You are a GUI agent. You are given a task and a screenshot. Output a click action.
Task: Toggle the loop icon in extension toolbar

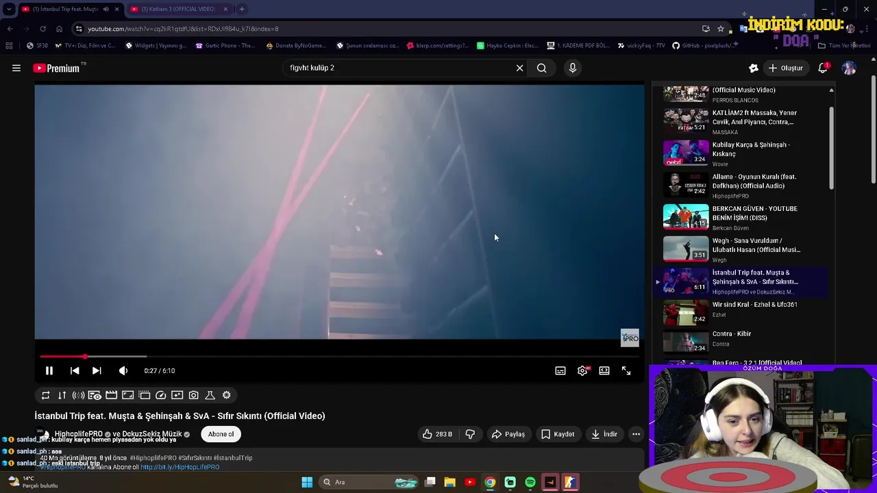[x=45, y=395]
